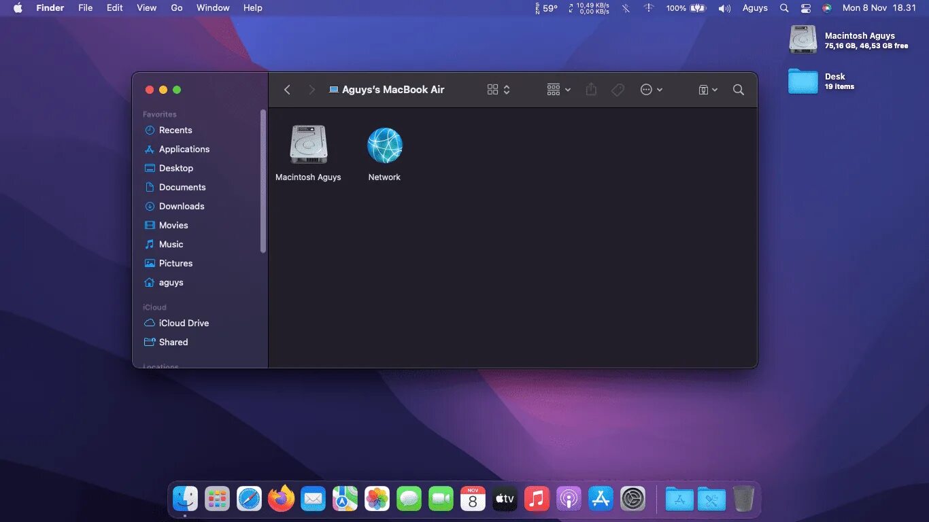Select Documents in the sidebar
929x522 pixels.
175,187
